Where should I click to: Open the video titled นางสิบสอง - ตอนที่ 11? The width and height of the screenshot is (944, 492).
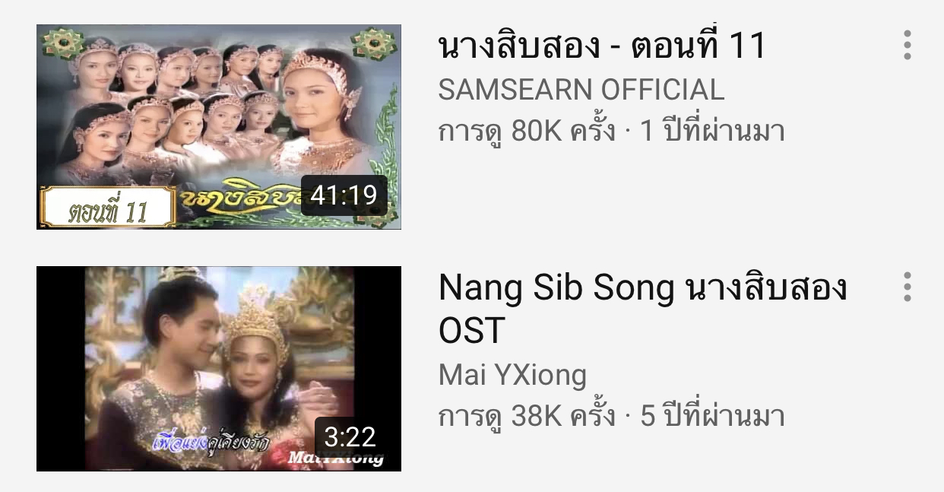pos(602,46)
